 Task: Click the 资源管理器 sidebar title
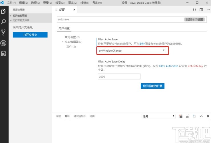tap(19, 10)
